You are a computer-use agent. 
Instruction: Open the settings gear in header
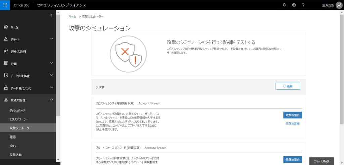pos(294,5)
